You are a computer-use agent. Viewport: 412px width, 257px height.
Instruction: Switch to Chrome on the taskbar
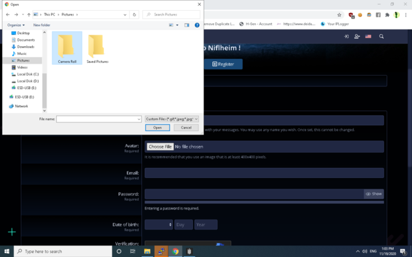(x=176, y=252)
